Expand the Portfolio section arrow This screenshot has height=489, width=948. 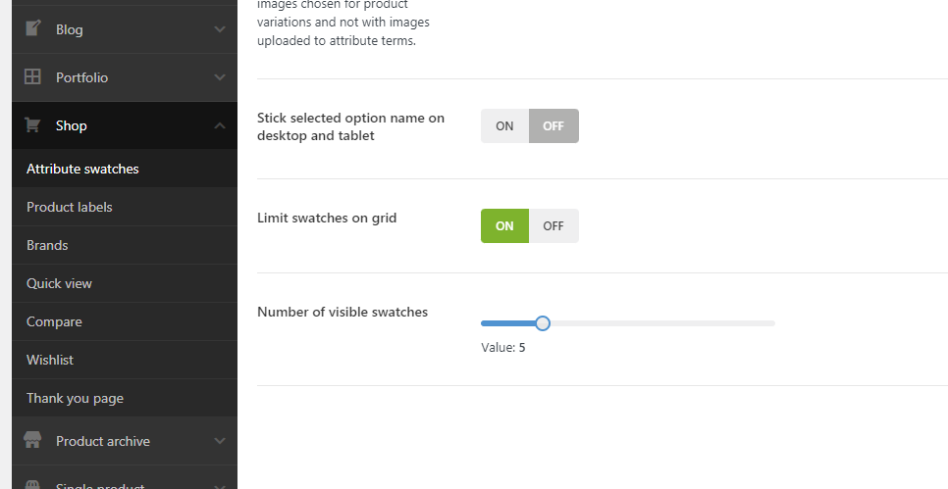click(x=220, y=77)
